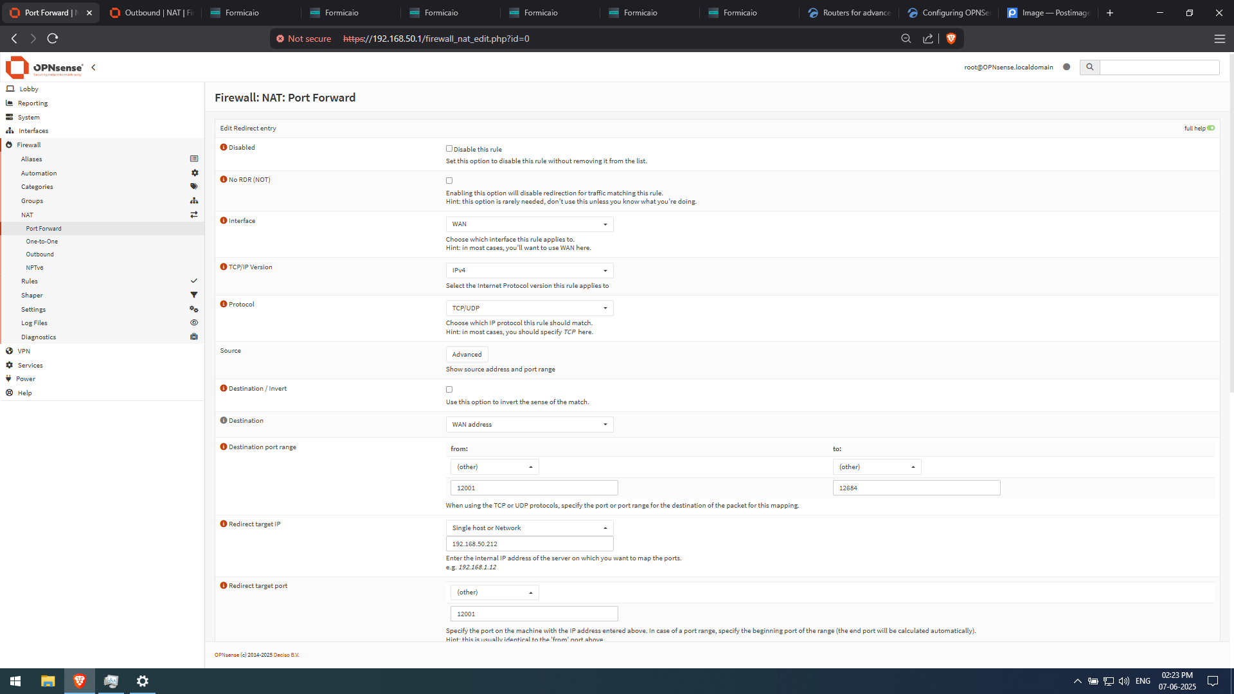The width and height of the screenshot is (1234, 694).
Task: Click the Redirect target IP input field
Action: click(529, 544)
